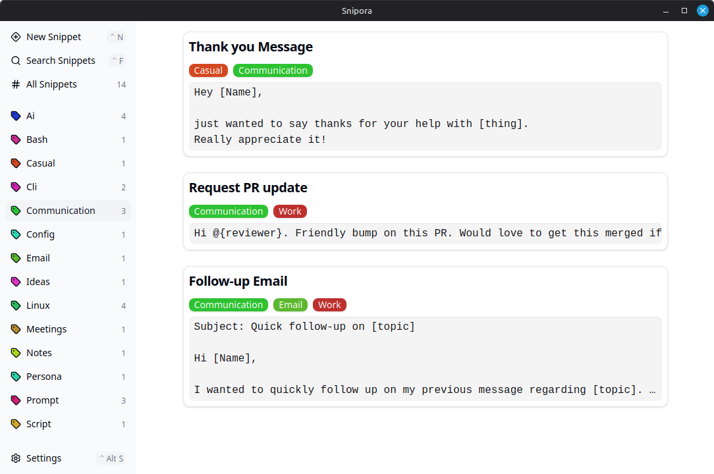The height and width of the screenshot is (474, 714).
Task: Click the Work tag on Request PR update
Action: pyautogui.click(x=290, y=211)
